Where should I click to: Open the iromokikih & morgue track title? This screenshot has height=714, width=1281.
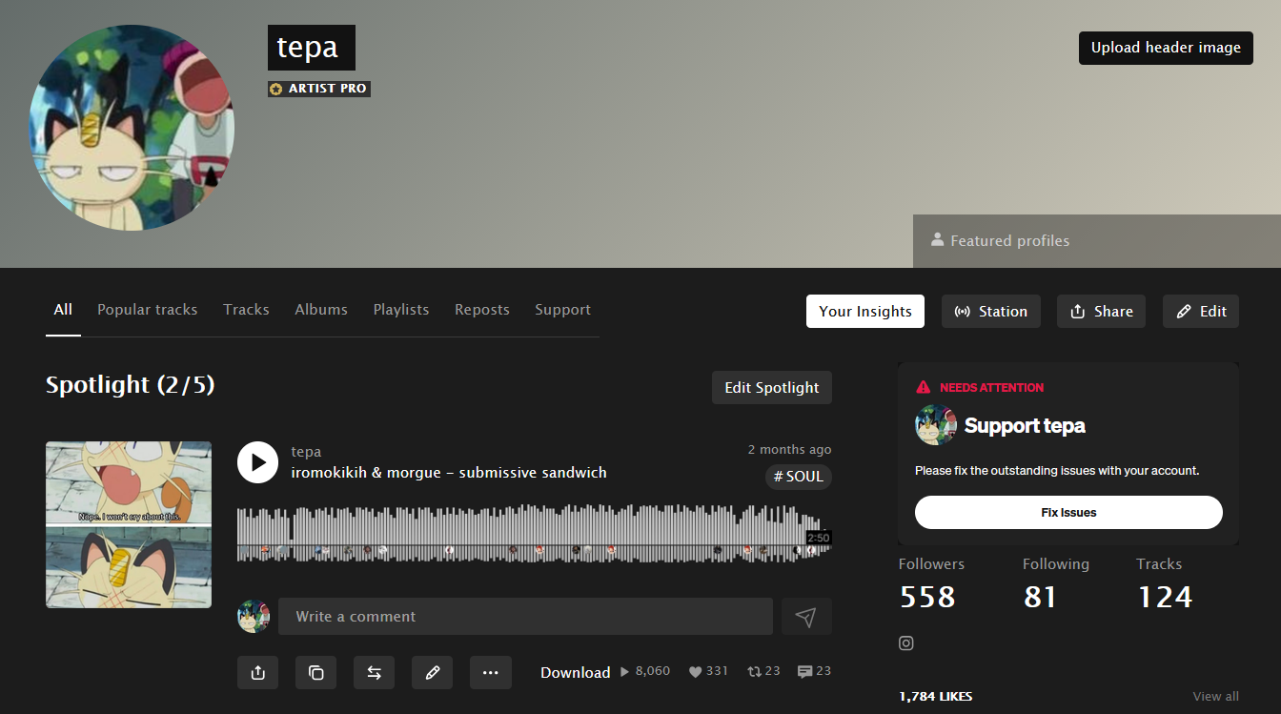pyautogui.click(x=449, y=473)
